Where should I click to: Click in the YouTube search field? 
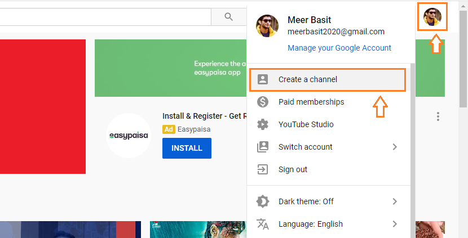tap(105, 17)
